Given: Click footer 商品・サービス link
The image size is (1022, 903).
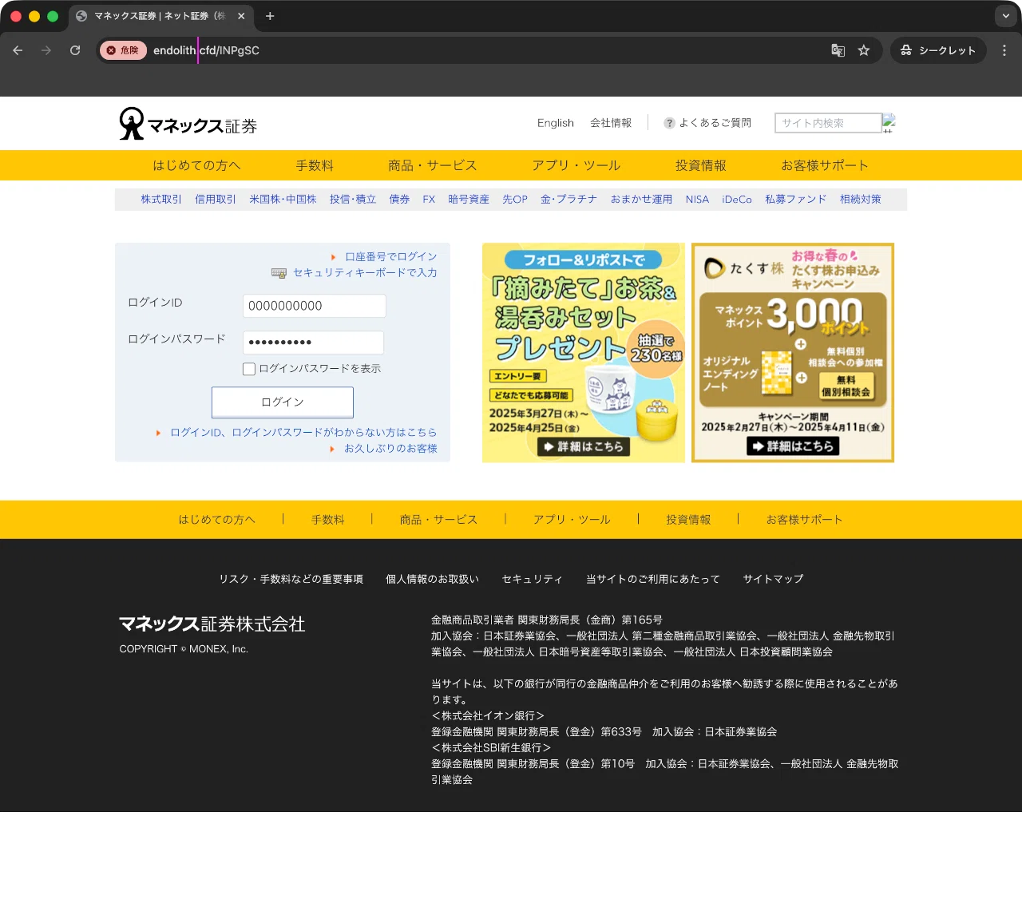Looking at the screenshot, I should (439, 520).
